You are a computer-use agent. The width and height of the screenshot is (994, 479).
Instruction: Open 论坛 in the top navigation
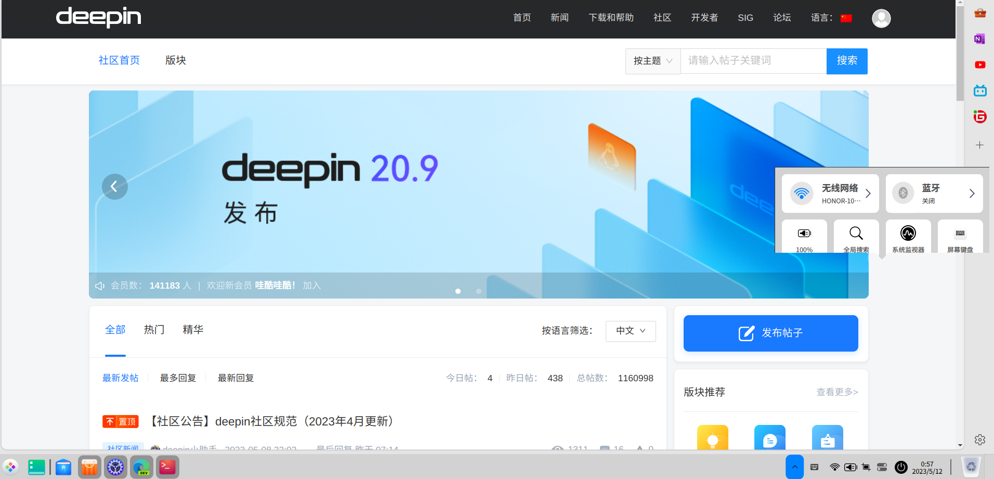tap(782, 18)
